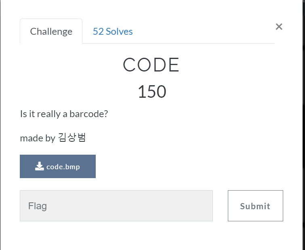Submit the flag answer
The width and height of the screenshot is (305, 250).
pos(255,206)
